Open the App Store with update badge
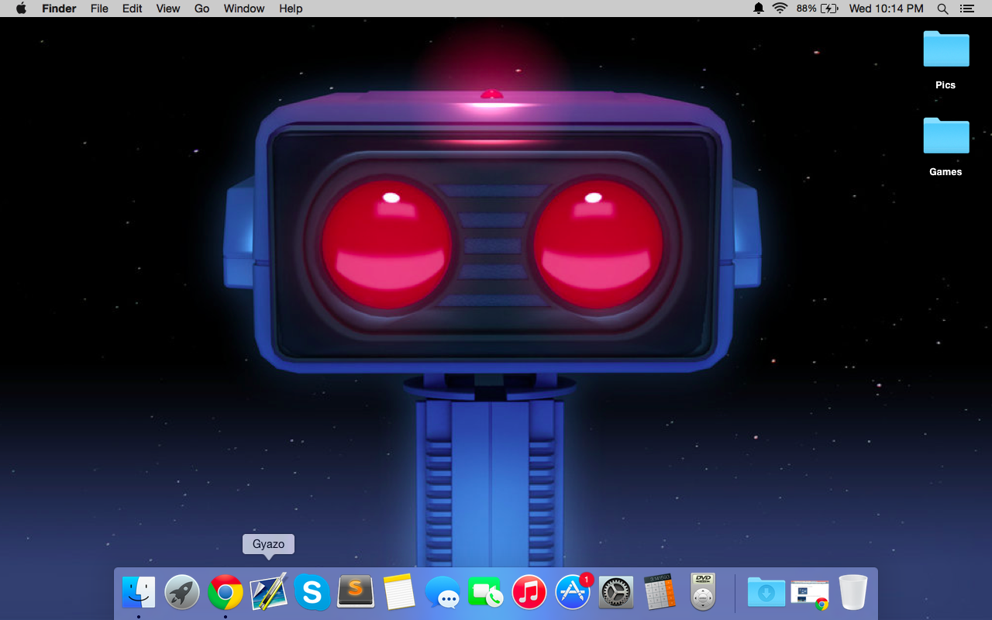992x620 pixels. pos(573,592)
